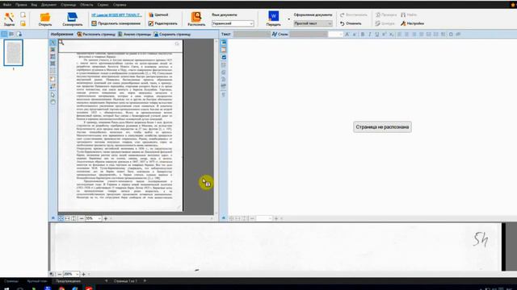The height and width of the screenshot is (290, 517).
Task: Zoom out the closeup panel with minus
Action: click(59, 274)
